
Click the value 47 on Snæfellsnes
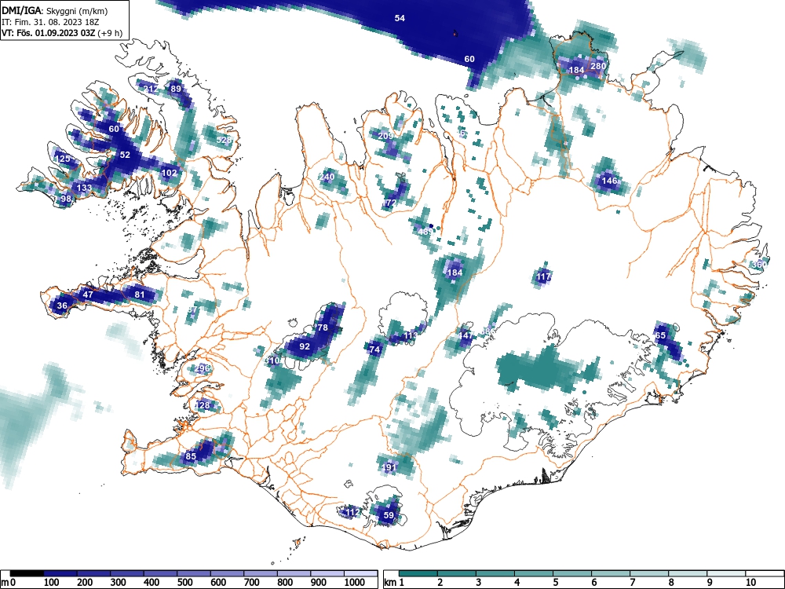(x=88, y=294)
